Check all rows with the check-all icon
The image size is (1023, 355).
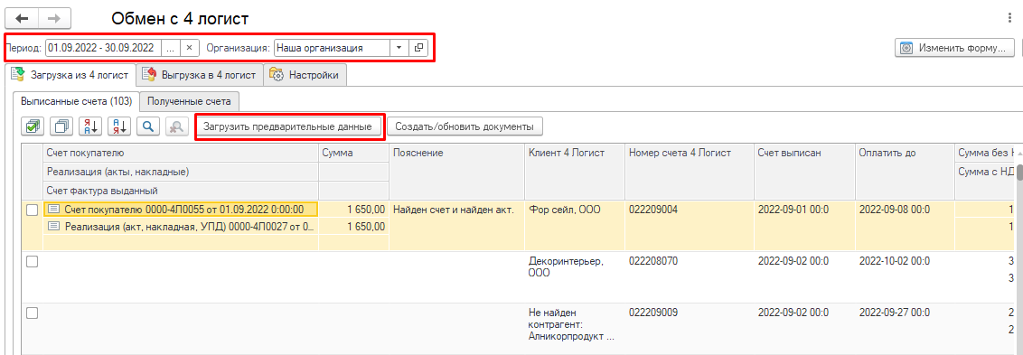tap(33, 126)
